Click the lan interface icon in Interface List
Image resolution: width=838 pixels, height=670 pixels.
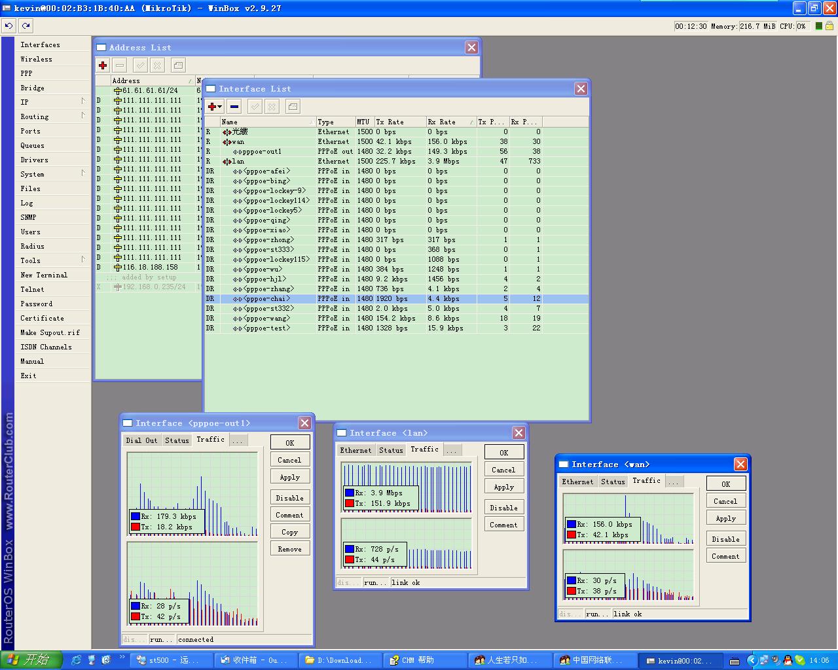[x=227, y=161]
